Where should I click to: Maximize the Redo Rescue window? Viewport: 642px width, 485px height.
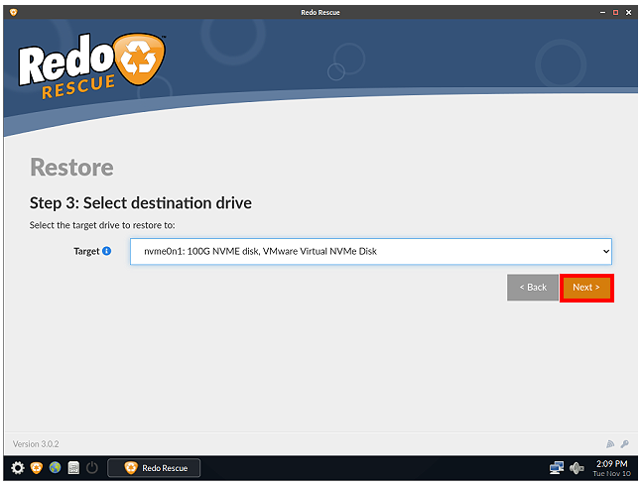(615, 13)
